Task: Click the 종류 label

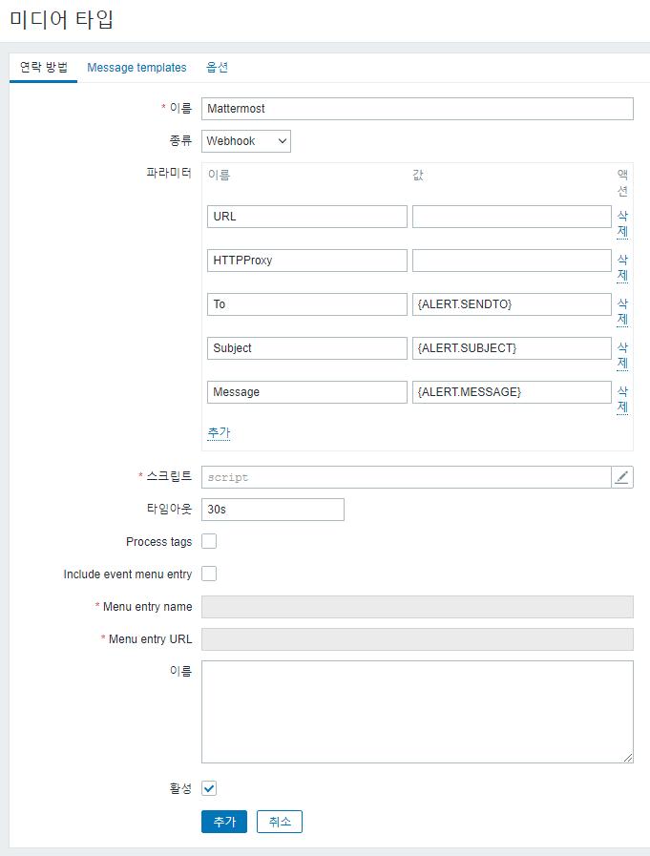Action: pyautogui.click(x=180, y=141)
